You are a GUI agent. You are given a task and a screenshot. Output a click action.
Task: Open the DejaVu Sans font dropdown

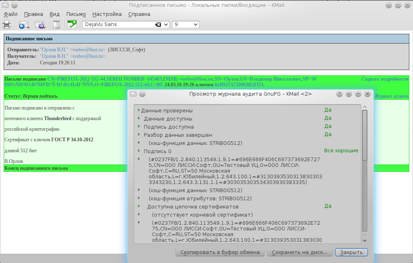pos(166,24)
